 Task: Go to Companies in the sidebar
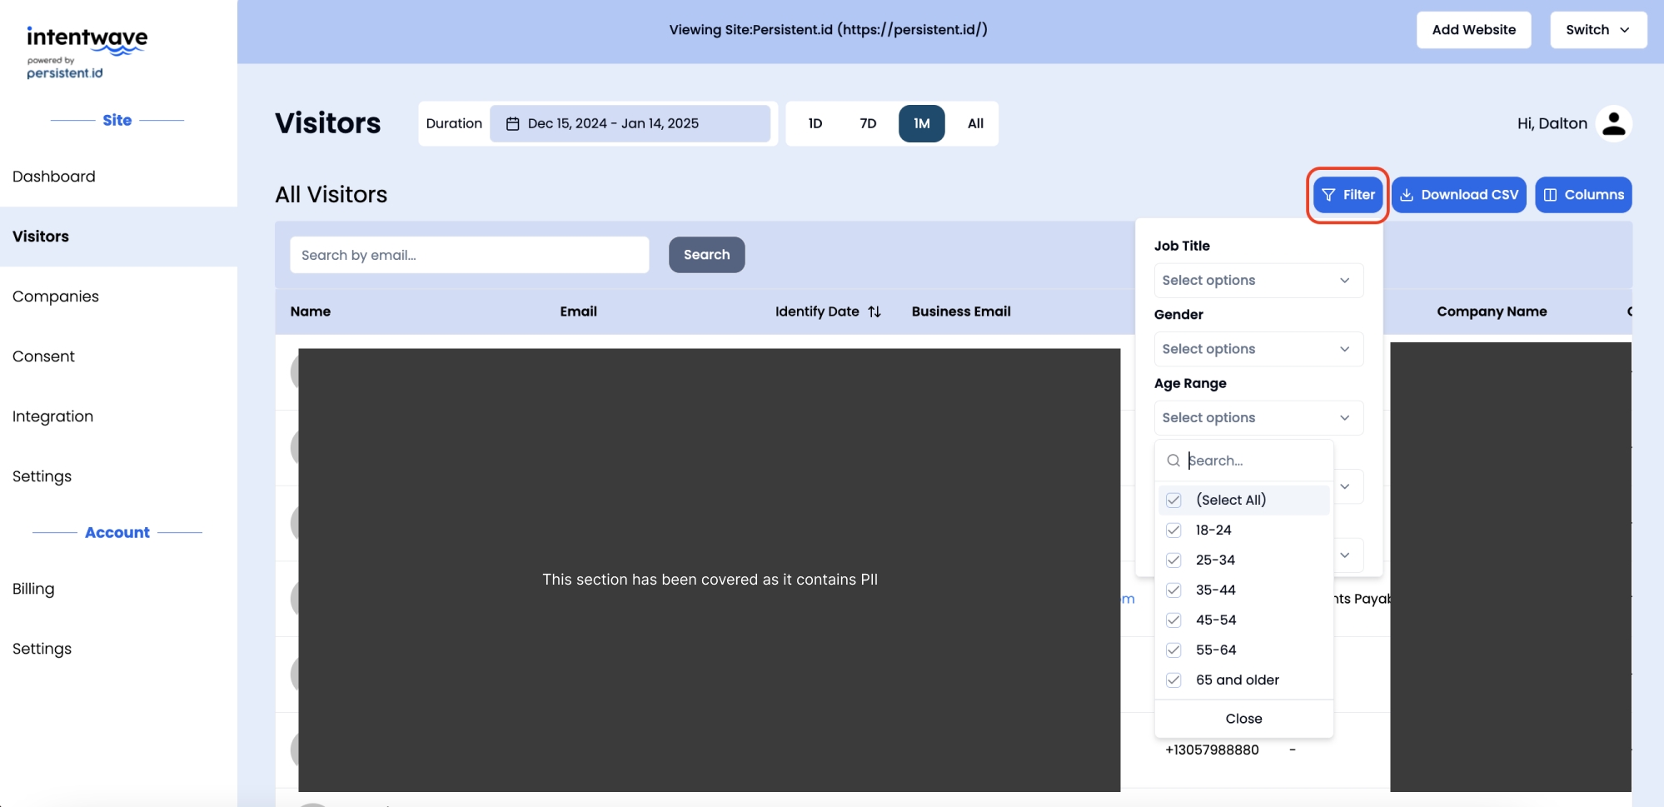pyautogui.click(x=56, y=296)
